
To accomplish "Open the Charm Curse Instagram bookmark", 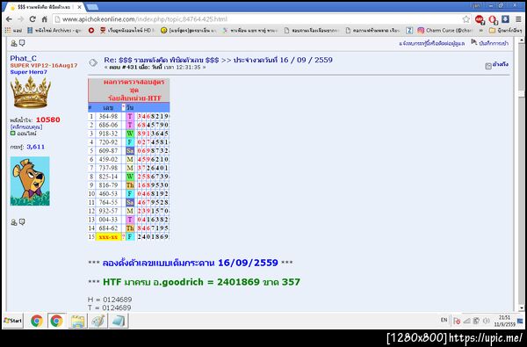I will coord(444,30).
